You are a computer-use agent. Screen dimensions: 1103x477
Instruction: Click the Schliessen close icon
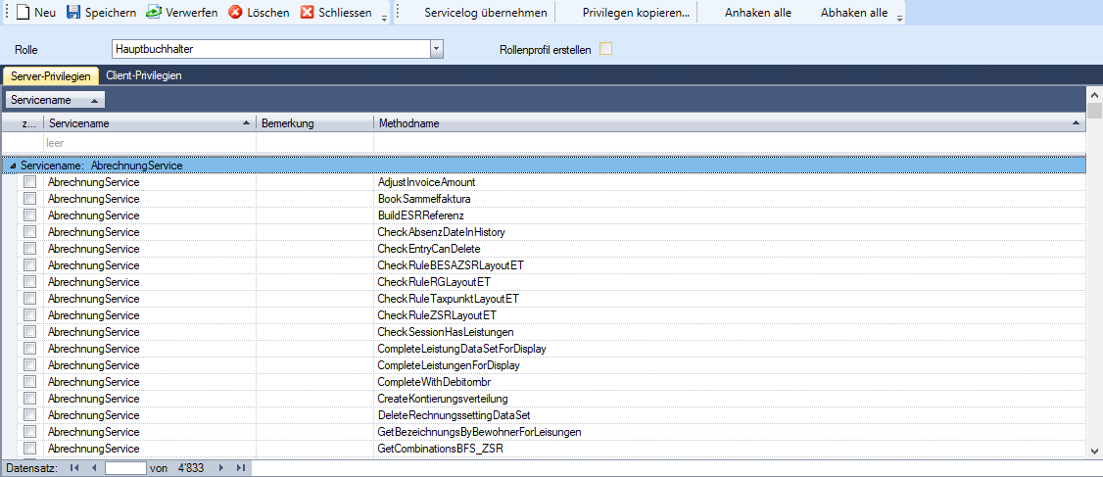point(308,13)
